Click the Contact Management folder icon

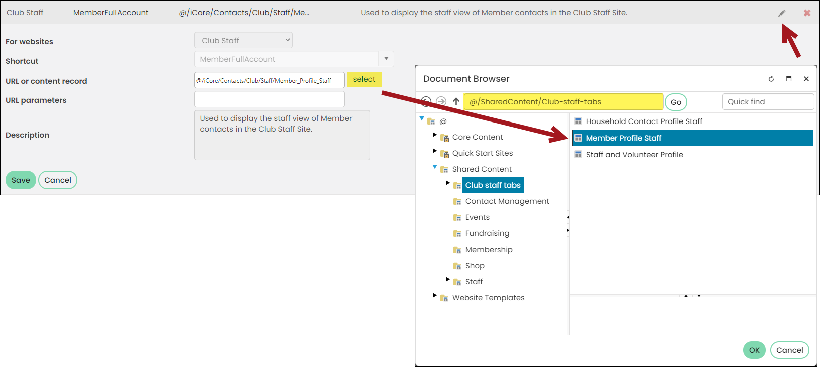(457, 201)
